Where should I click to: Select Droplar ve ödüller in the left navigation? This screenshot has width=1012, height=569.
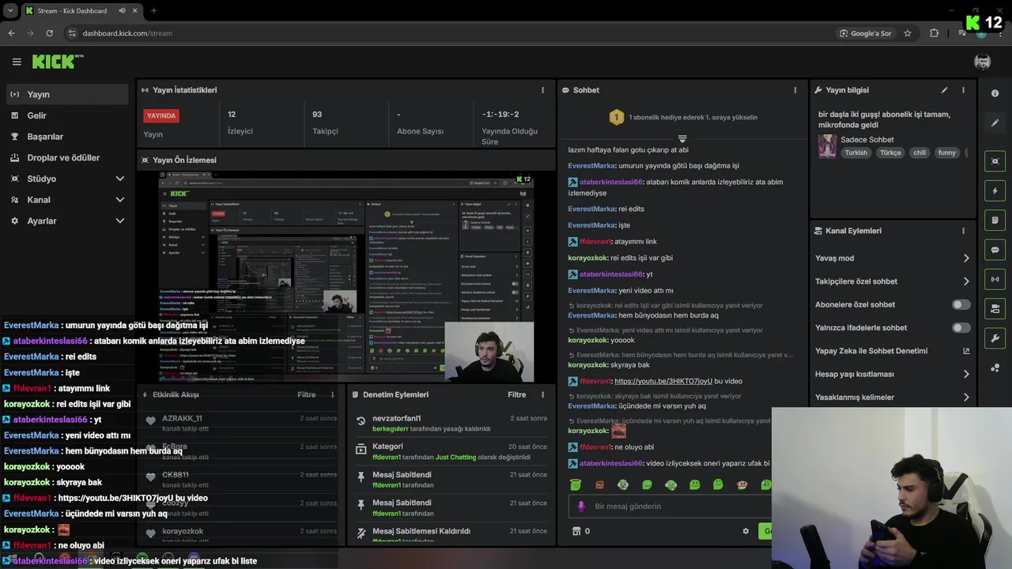click(64, 157)
